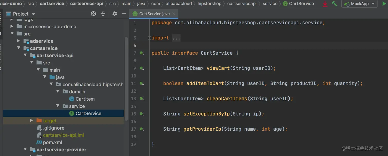Collapse the java source folder
Viewport: 388px width, 156px height.
pos(45,77)
